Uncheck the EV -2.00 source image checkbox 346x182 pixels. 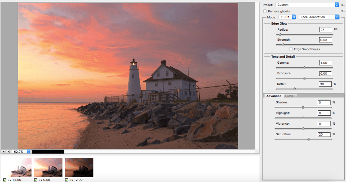point(67,180)
